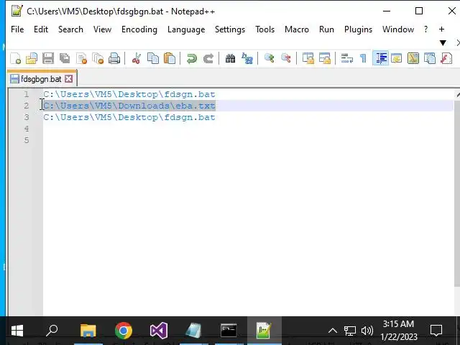The image size is (460, 345).
Task: Open the Document Map icon
Action: (413, 58)
